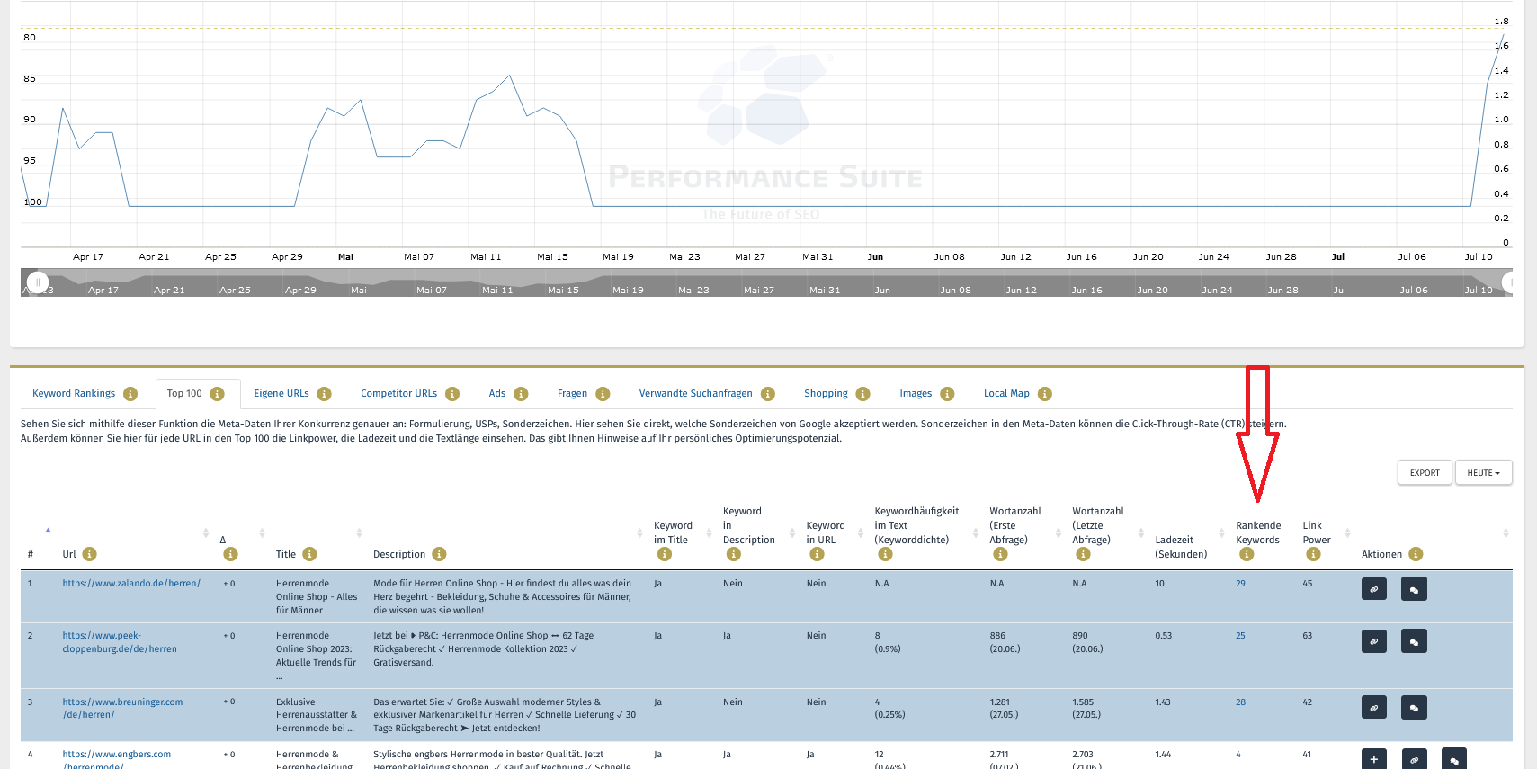Open the Competitor URLs tab
This screenshot has width=1537, height=769.
click(x=398, y=394)
